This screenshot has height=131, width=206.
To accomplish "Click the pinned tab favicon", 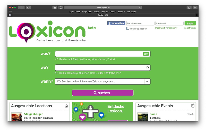I will coord(10,15).
